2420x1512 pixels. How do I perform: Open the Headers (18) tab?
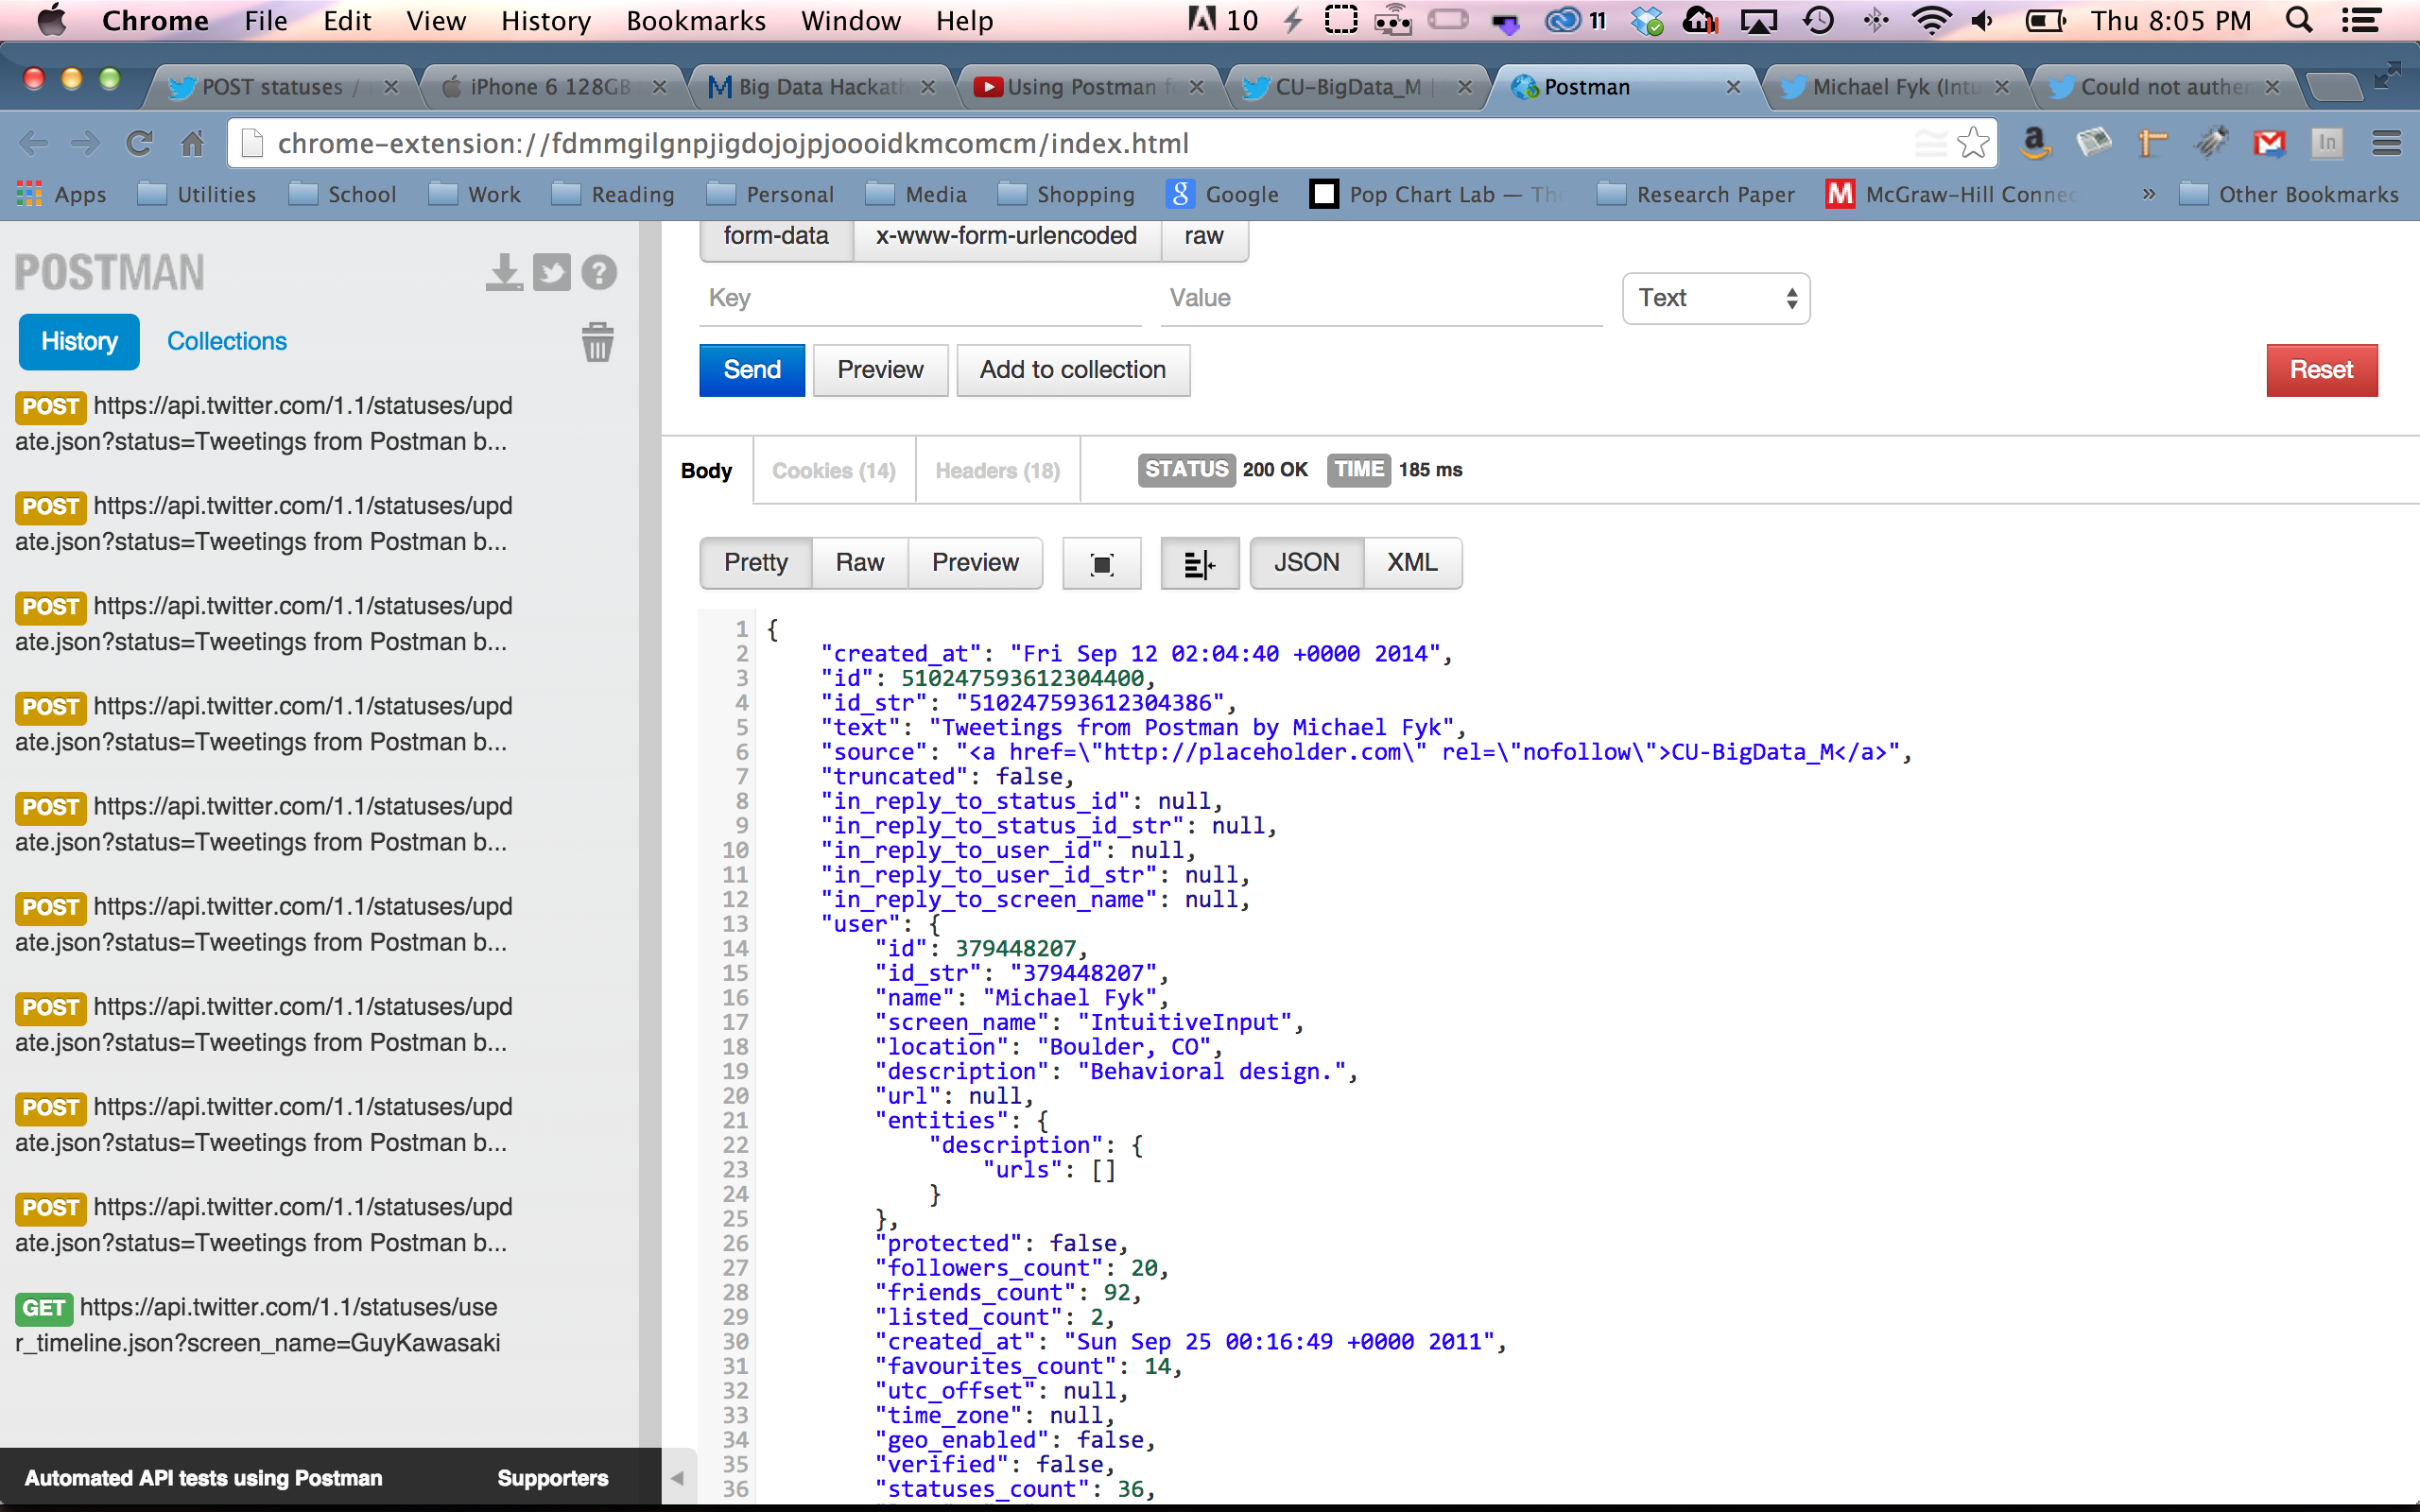[x=997, y=470]
